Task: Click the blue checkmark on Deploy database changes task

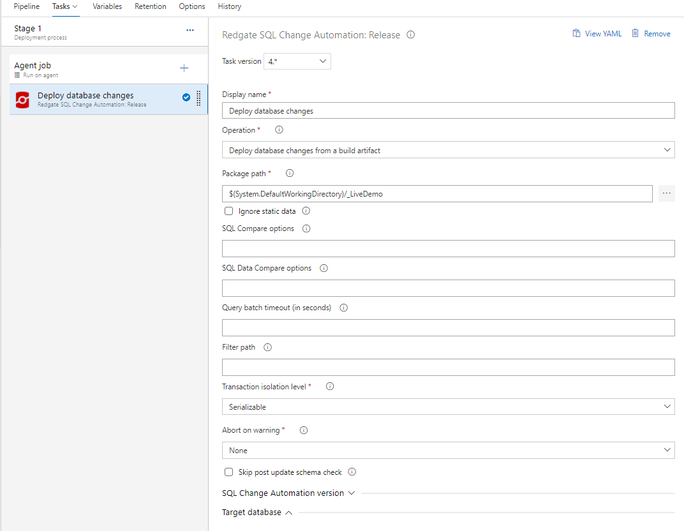Action: 186,97
